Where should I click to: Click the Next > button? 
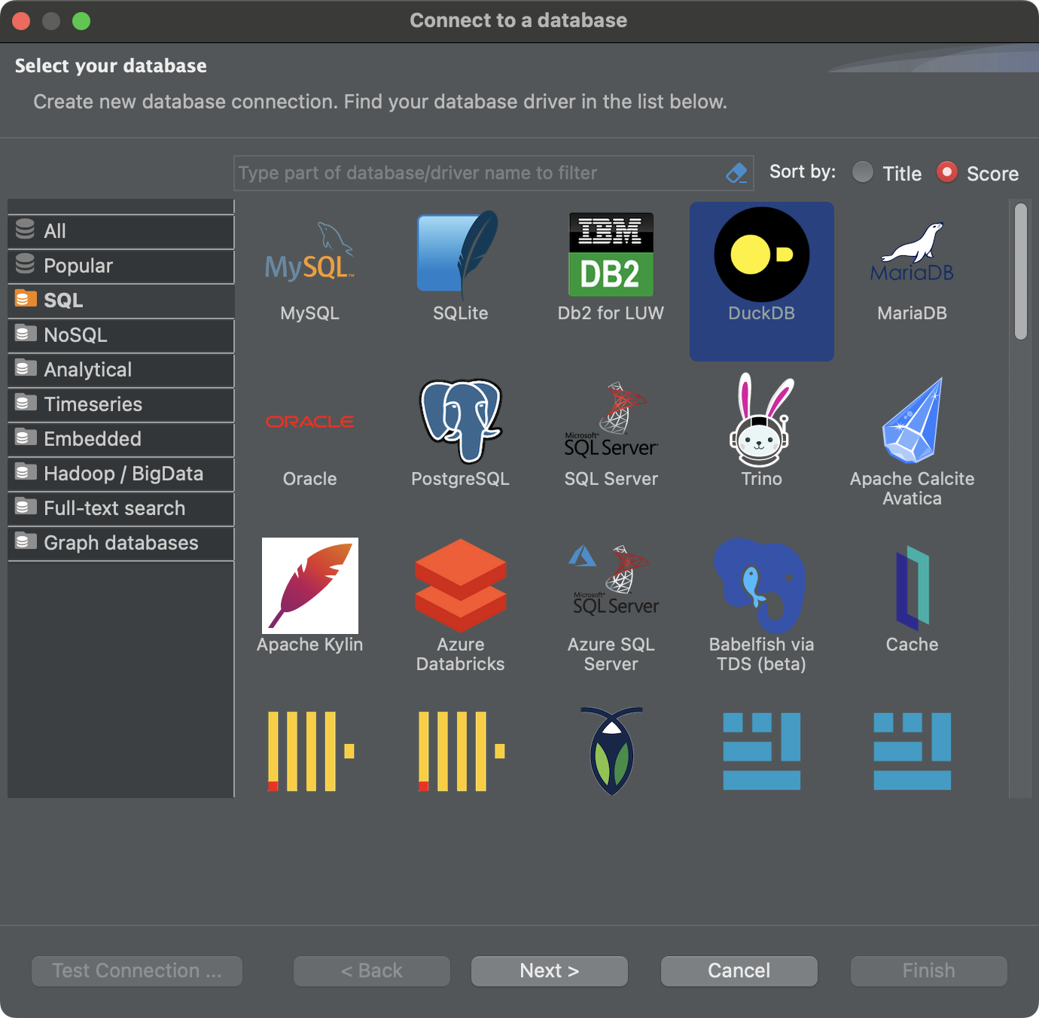click(x=550, y=971)
